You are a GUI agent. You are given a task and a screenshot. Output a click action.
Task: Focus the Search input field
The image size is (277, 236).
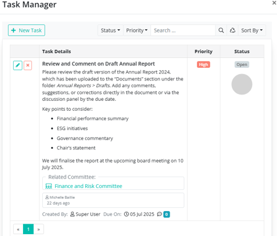(183, 31)
